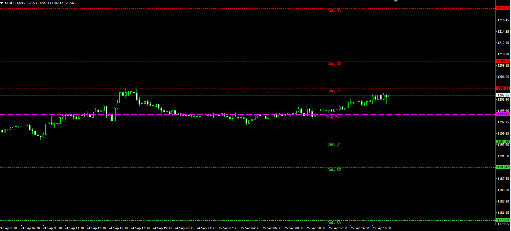Select the Daily R3 line label
This screenshot has width=511, height=231.
click(334, 11)
